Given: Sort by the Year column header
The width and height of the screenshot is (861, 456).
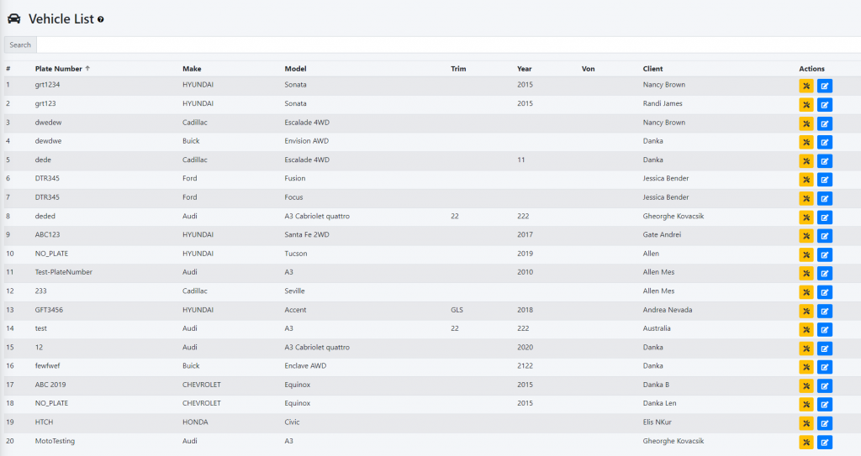Looking at the screenshot, I should coord(524,69).
